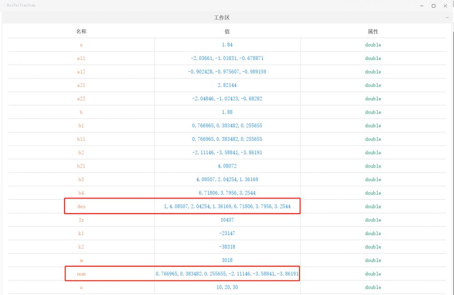Minimize the BeiTaiTianYuan window
This screenshot has height=295, width=454.
[x=422, y=5]
